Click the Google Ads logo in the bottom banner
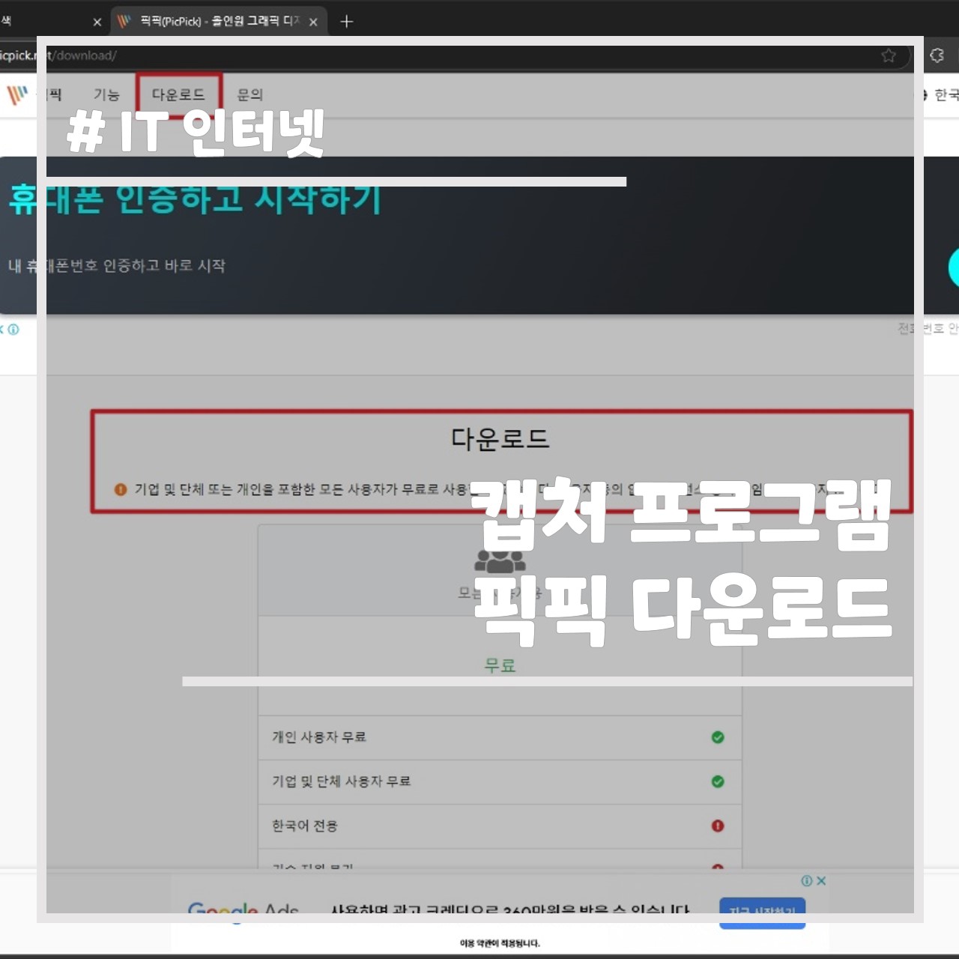The image size is (959, 959). click(x=243, y=912)
